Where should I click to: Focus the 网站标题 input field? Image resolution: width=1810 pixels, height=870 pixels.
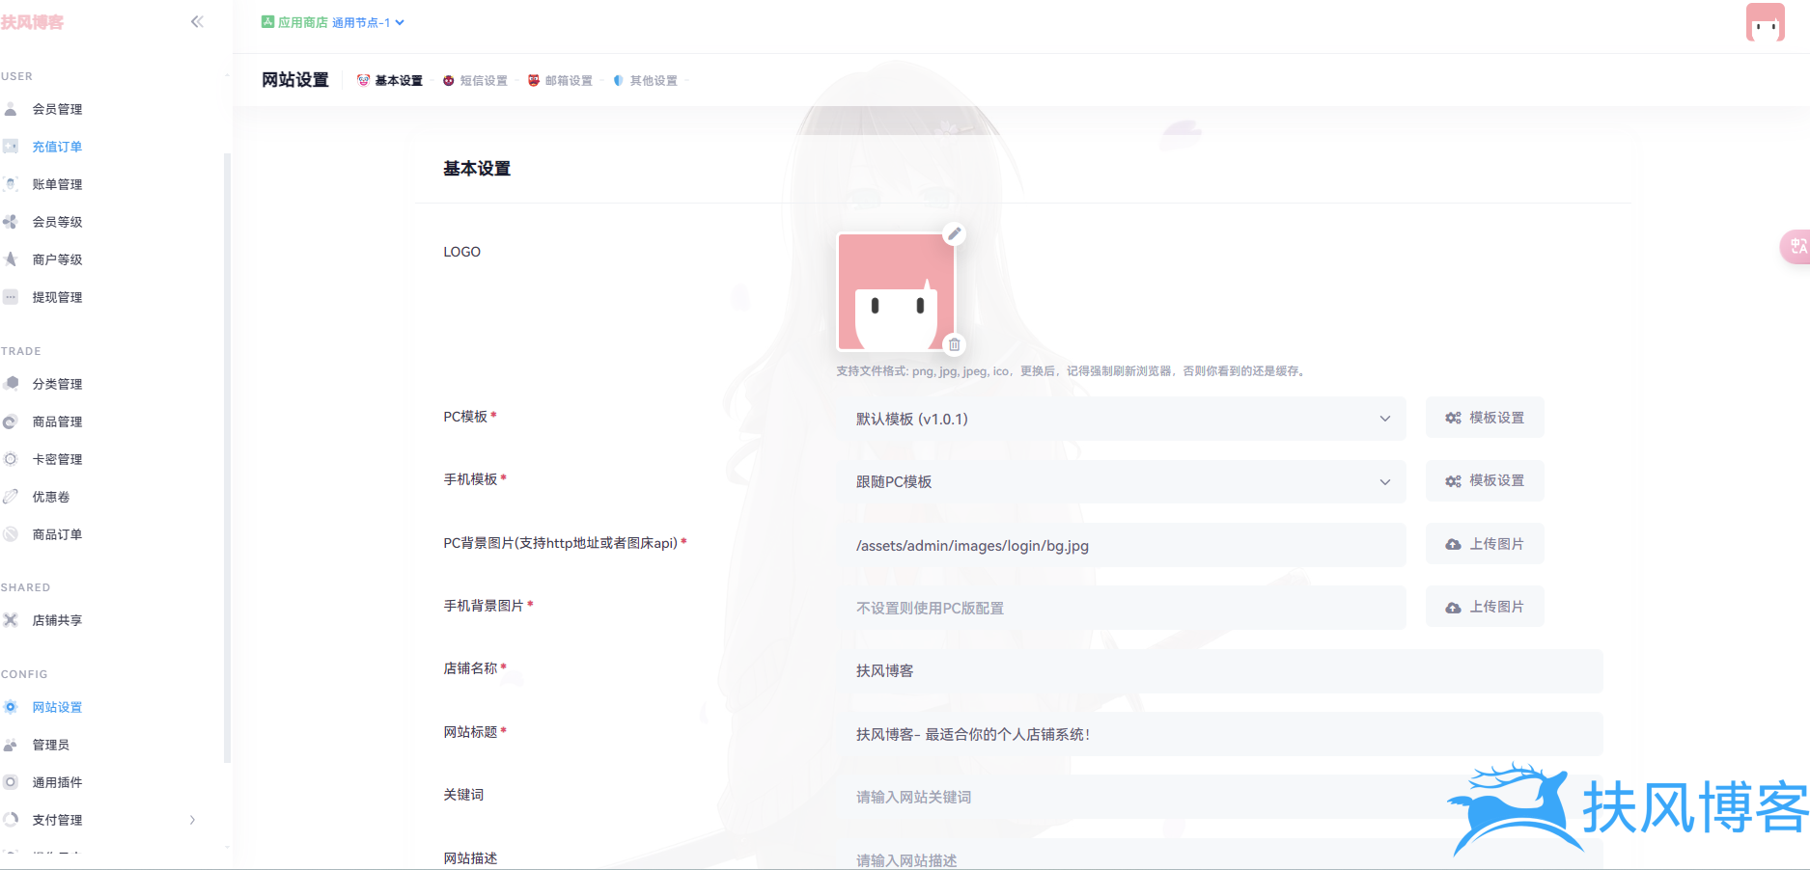click(x=1219, y=734)
